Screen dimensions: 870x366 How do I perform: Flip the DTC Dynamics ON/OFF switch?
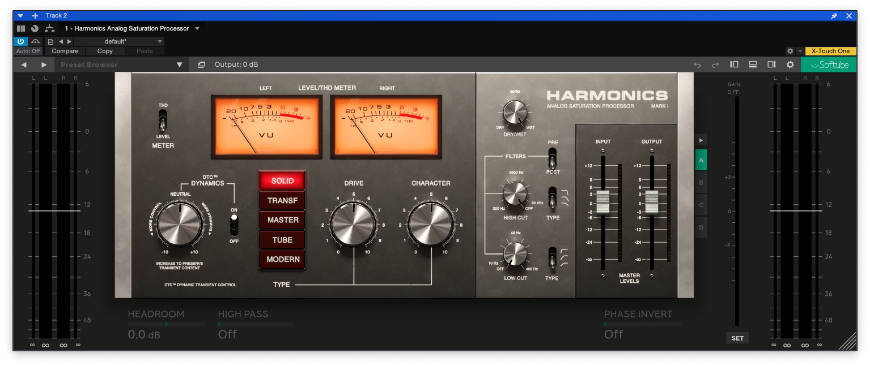point(235,225)
